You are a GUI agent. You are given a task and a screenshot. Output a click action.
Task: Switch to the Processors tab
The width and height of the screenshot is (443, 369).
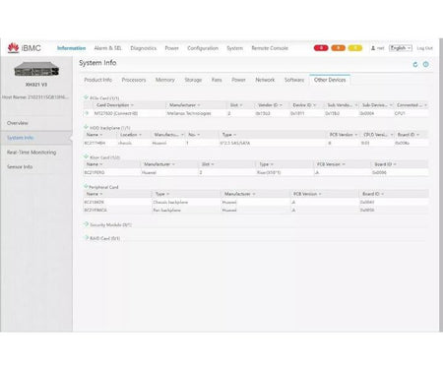[x=134, y=80]
